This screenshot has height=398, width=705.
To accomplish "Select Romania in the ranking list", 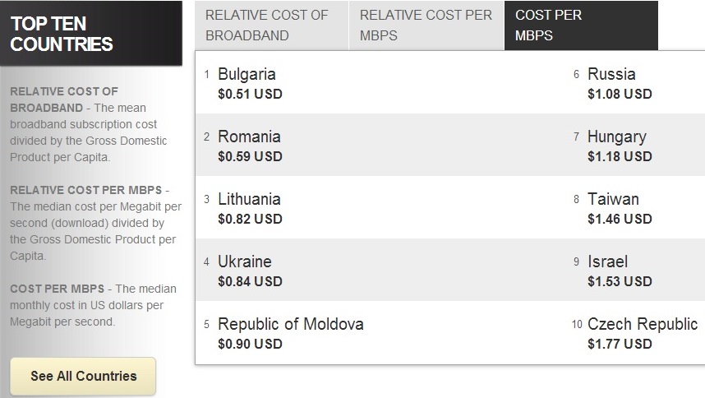I will coord(249,137).
